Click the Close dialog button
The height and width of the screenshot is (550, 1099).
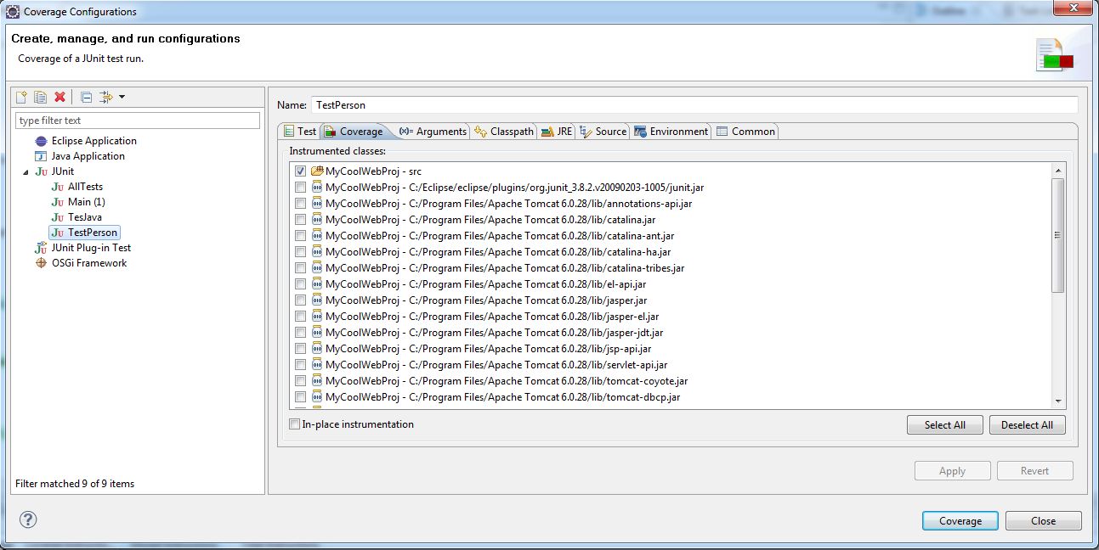pyautogui.click(x=1043, y=521)
